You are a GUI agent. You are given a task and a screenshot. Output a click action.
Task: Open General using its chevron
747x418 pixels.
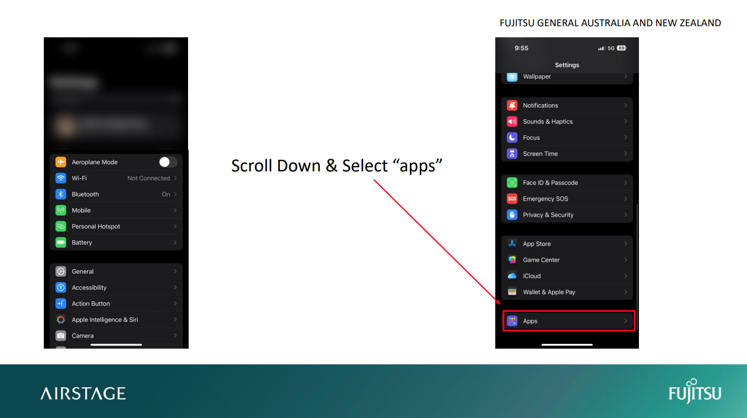[175, 272]
